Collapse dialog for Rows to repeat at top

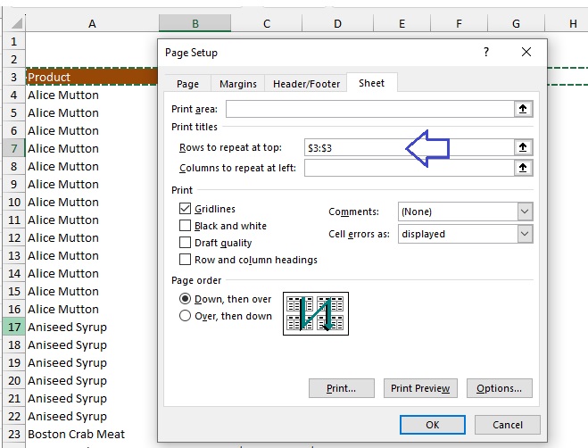523,147
